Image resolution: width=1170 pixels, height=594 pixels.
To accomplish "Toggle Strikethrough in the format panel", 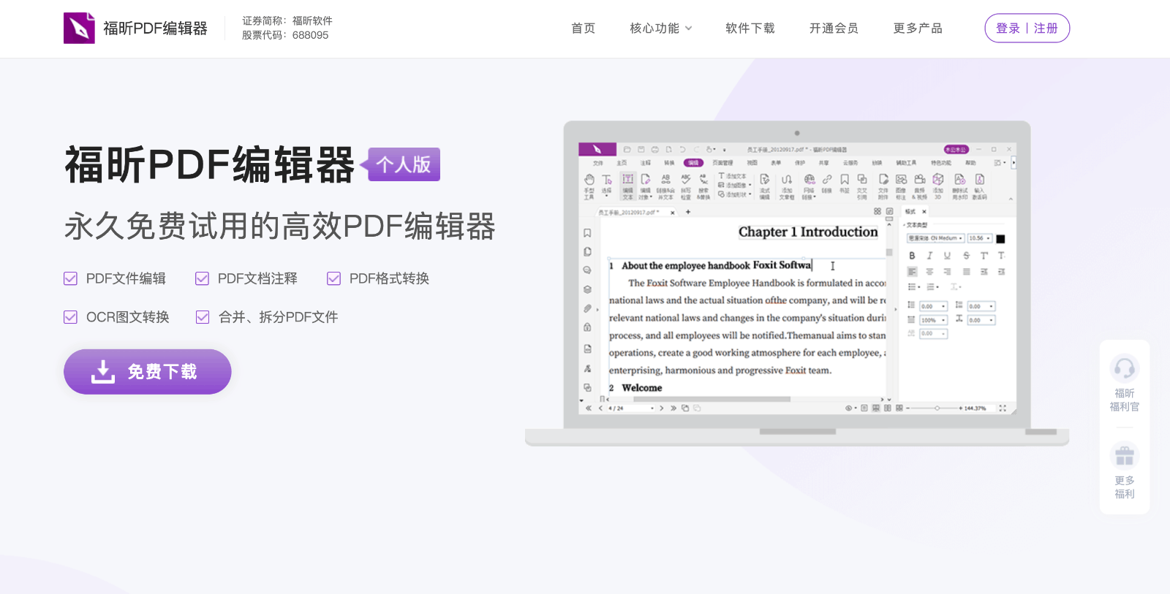I will coord(966,256).
